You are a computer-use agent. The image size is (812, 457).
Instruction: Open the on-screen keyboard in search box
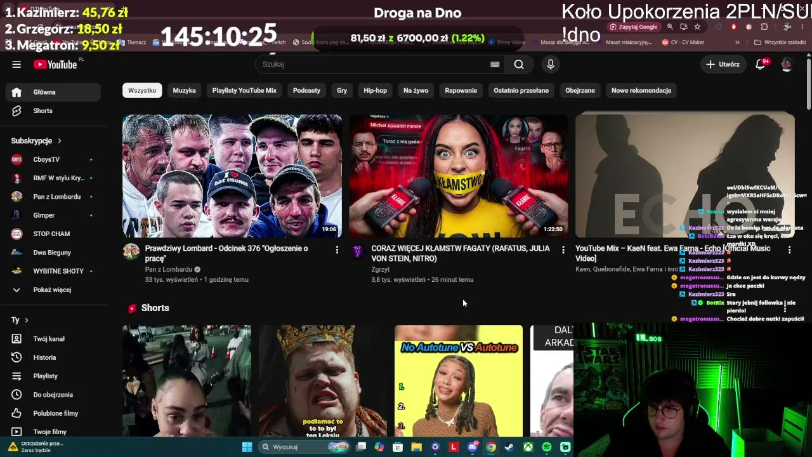[x=495, y=64]
